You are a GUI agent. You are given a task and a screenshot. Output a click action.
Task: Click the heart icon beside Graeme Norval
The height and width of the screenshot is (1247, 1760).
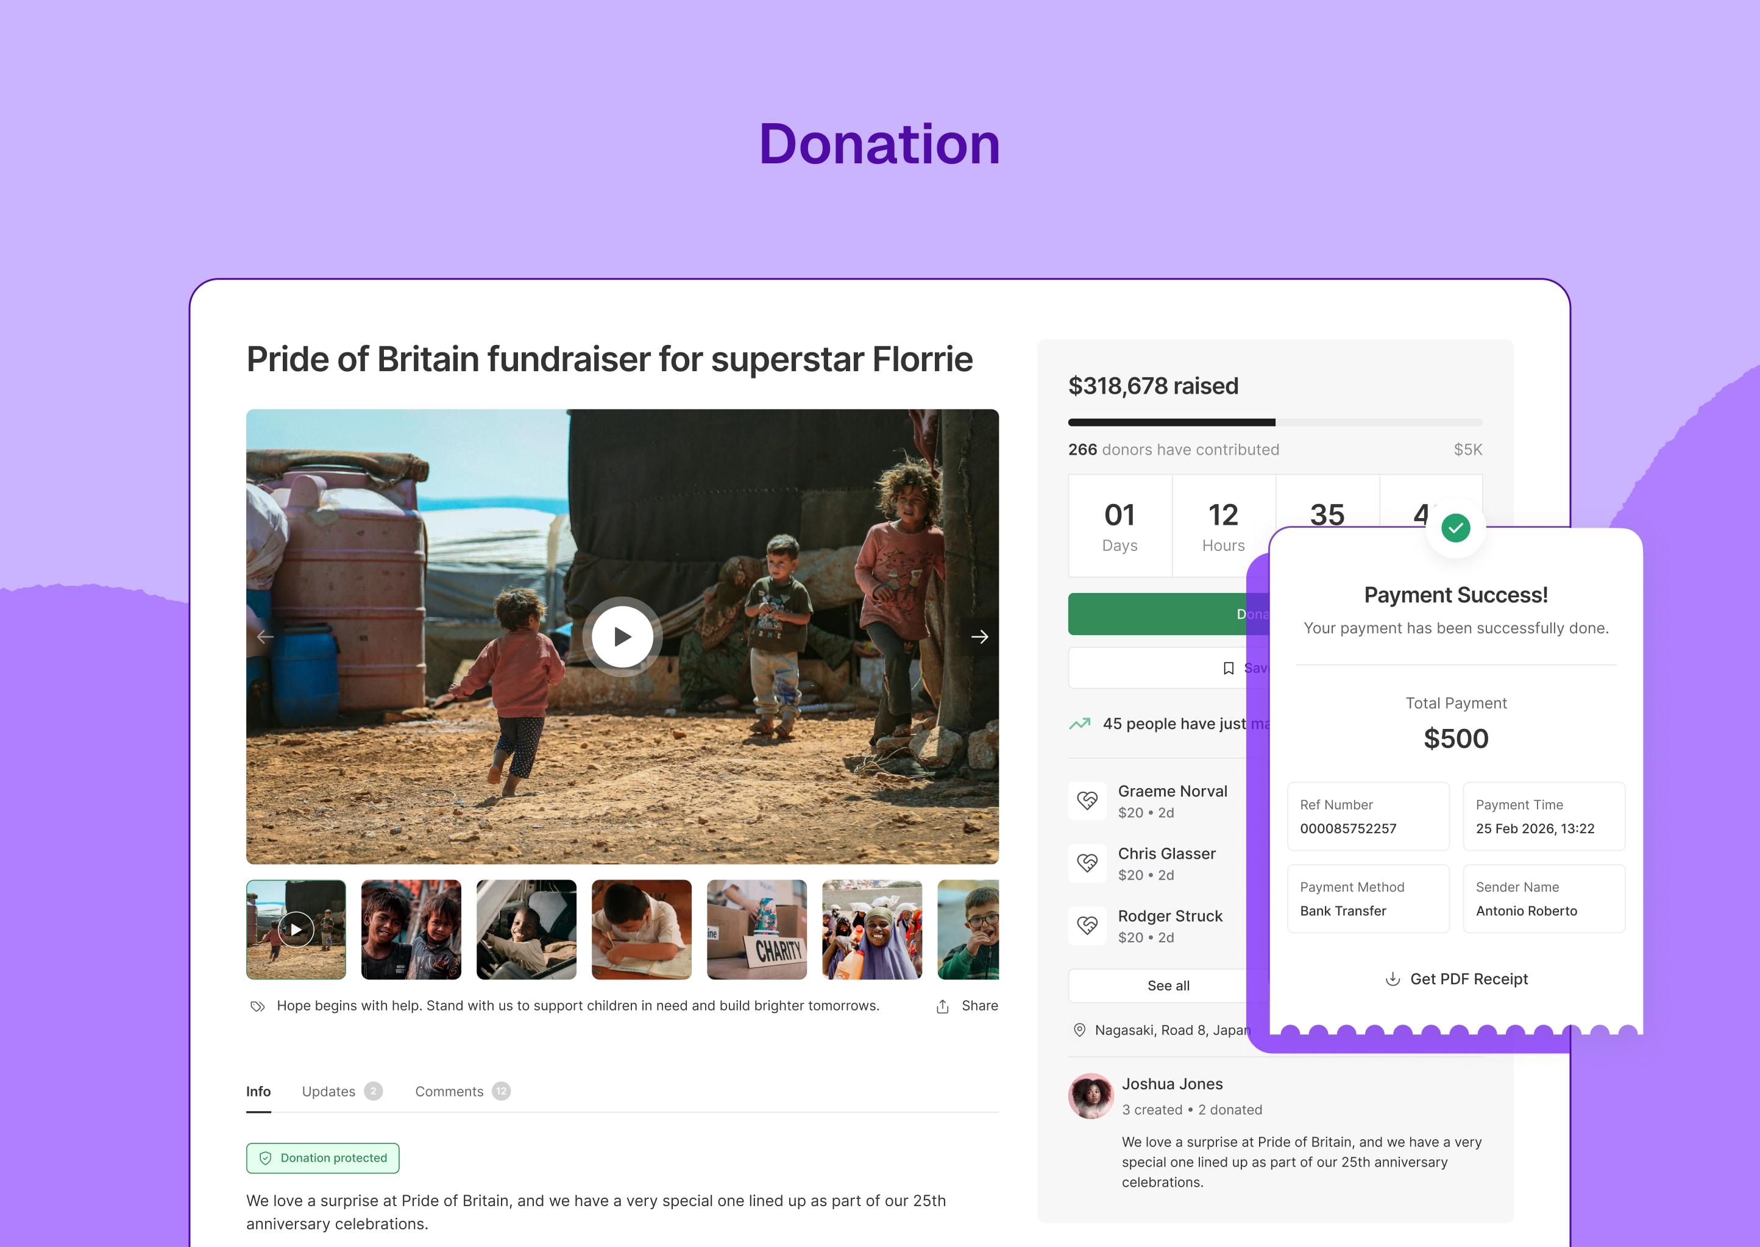(x=1087, y=801)
